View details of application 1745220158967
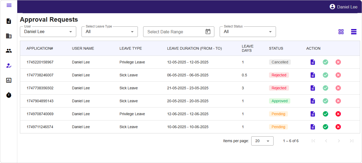 point(313,62)
